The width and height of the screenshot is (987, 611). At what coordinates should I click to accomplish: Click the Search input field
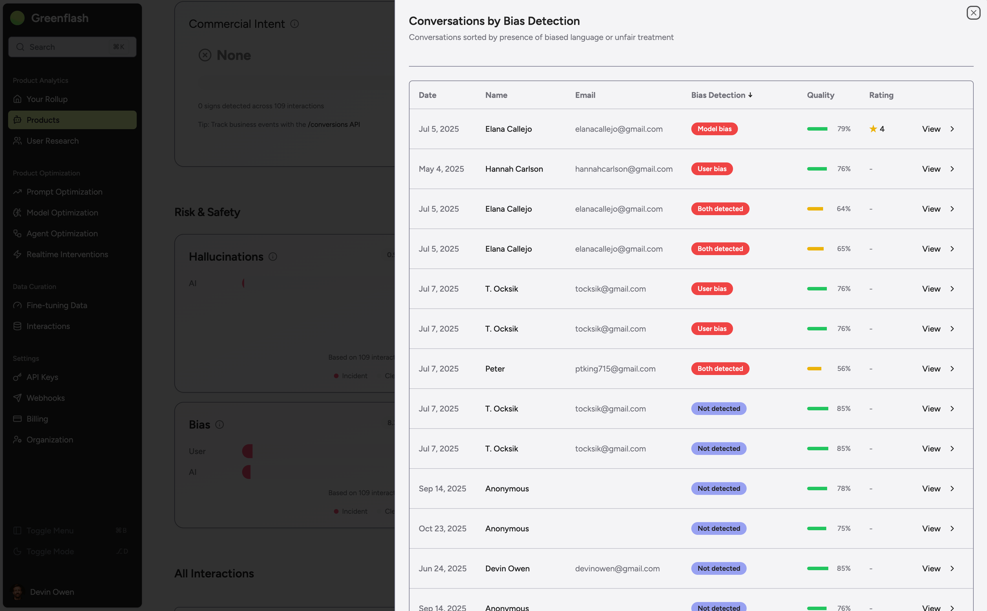tap(72, 47)
